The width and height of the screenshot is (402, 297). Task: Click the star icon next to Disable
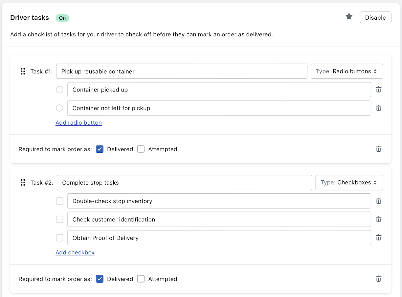349,17
